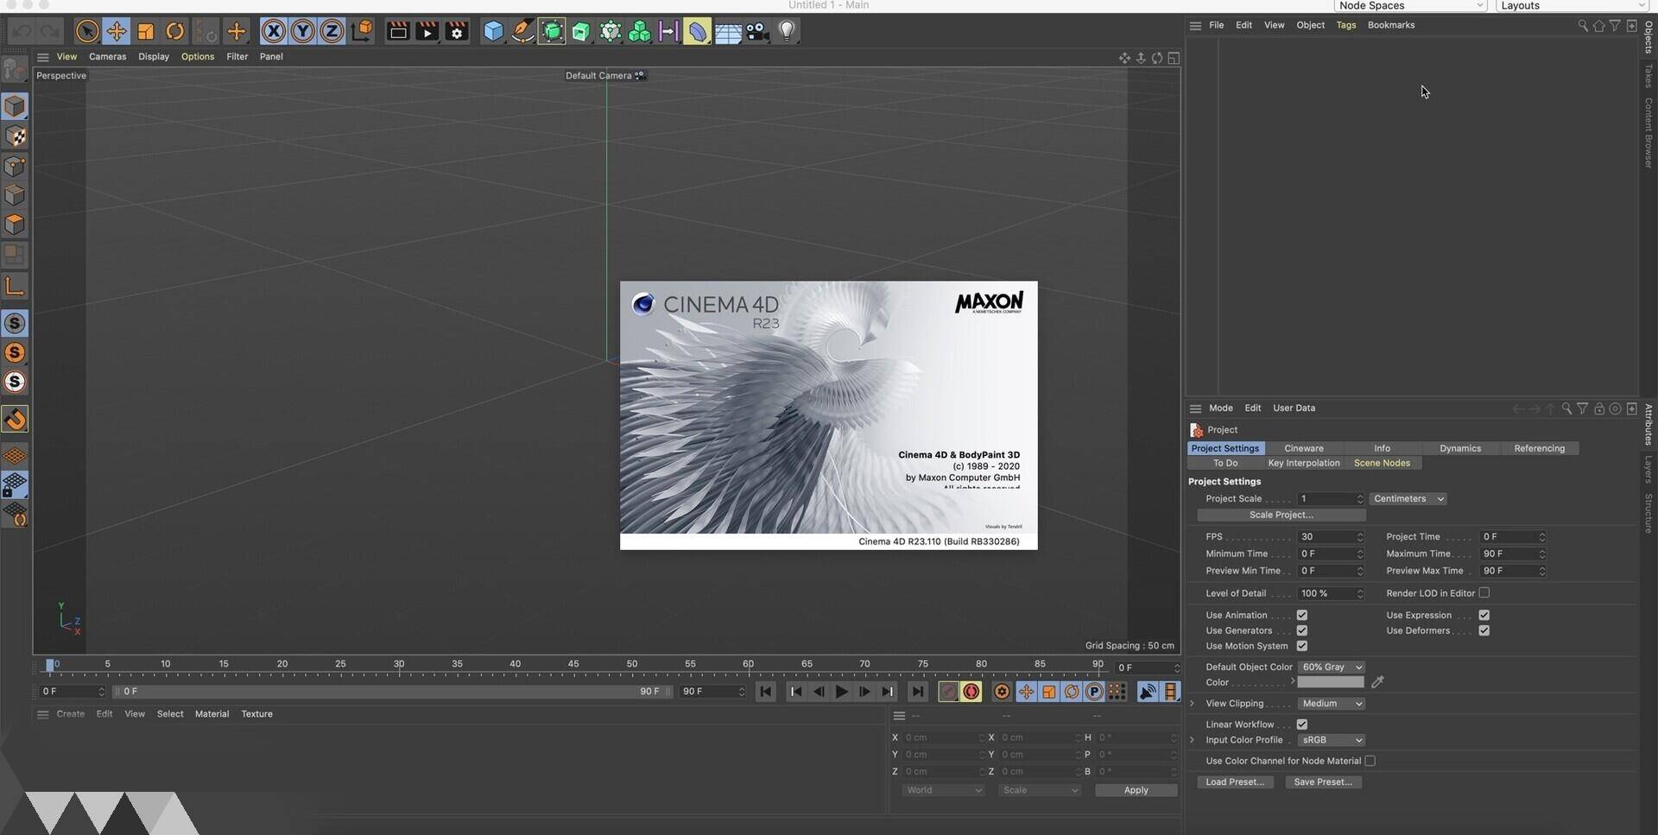Enable the Record Active Objects button

(948, 692)
